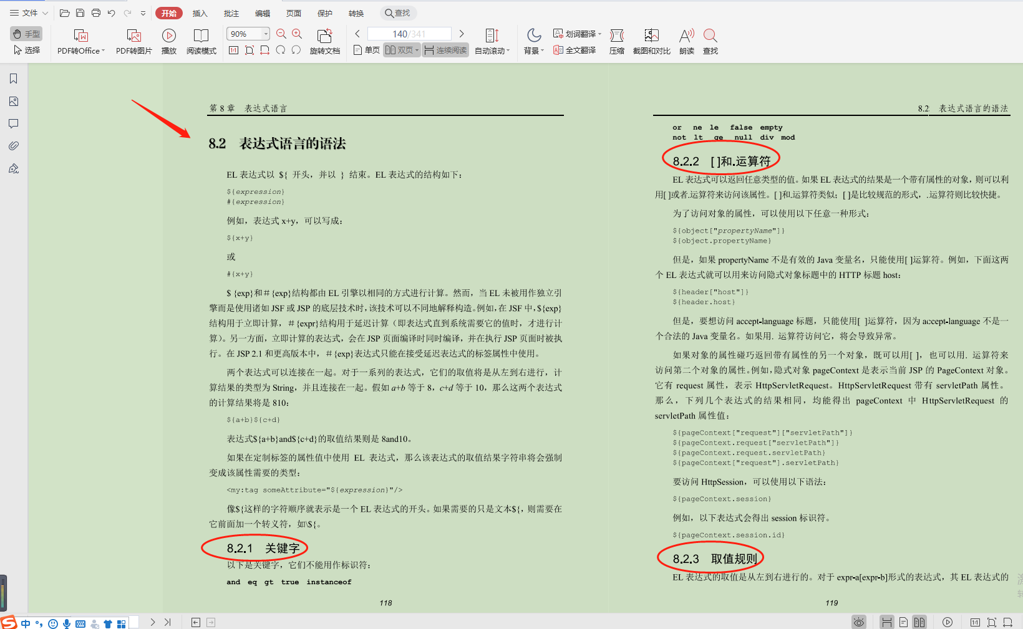Go to next page in status bar
The image size is (1023, 629).
coord(153,622)
